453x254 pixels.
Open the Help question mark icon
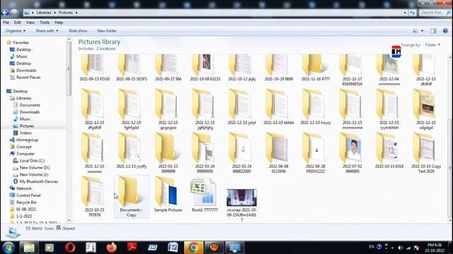pos(445,31)
